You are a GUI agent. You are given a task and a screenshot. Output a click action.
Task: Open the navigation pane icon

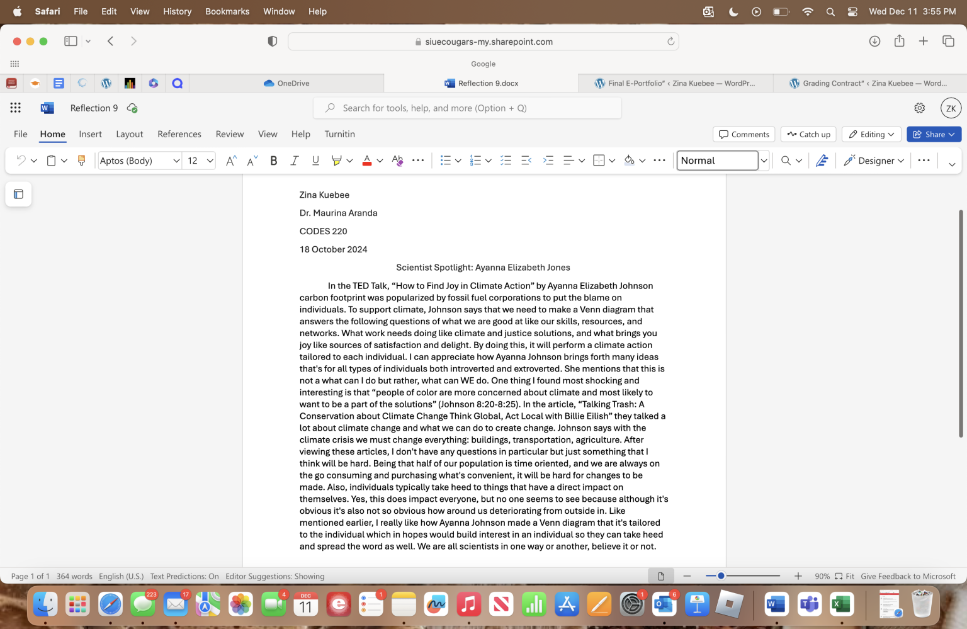pyautogui.click(x=18, y=194)
